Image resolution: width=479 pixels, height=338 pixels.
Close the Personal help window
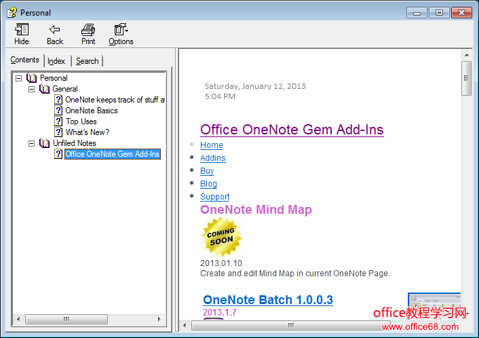click(x=461, y=13)
